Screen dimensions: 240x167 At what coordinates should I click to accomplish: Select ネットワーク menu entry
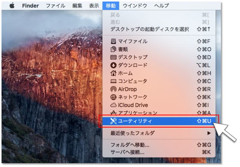(159, 97)
